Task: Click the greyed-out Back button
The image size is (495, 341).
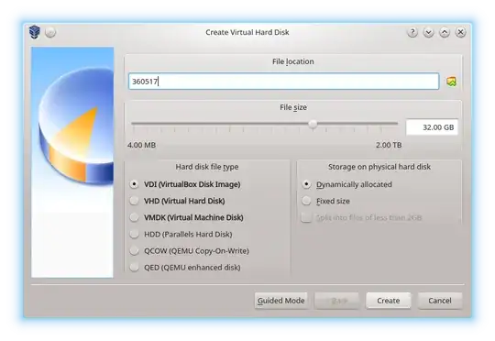Action: tap(336, 301)
